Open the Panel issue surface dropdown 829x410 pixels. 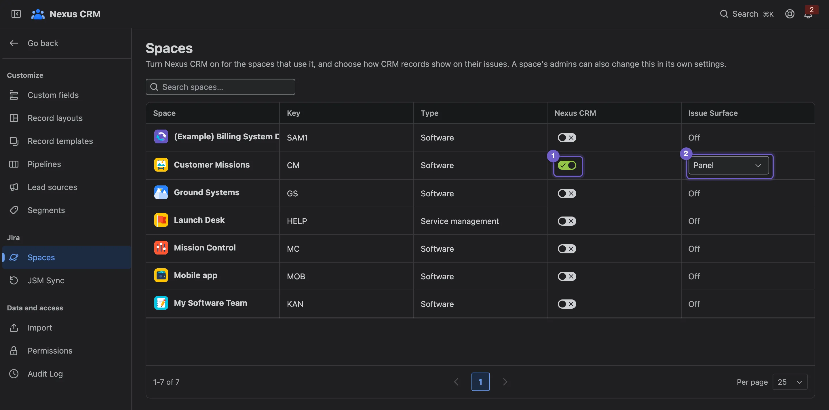pos(729,166)
